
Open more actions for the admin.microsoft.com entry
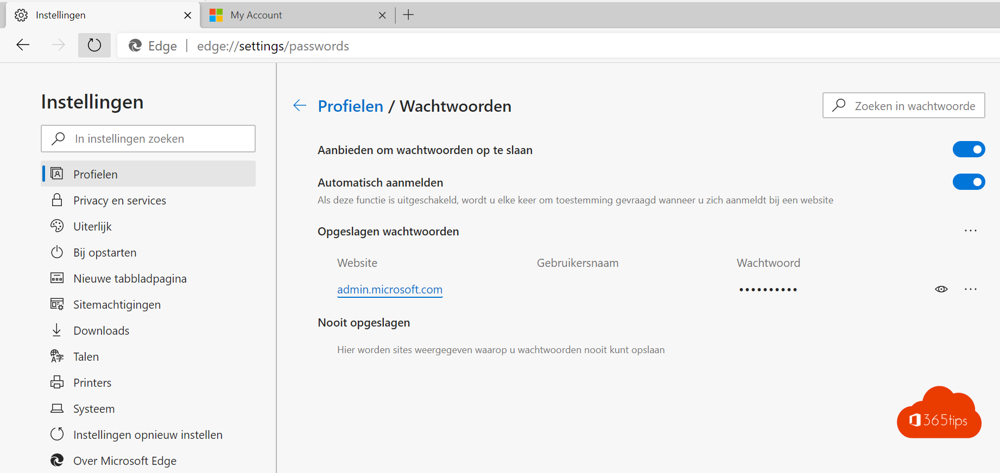click(x=971, y=289)
